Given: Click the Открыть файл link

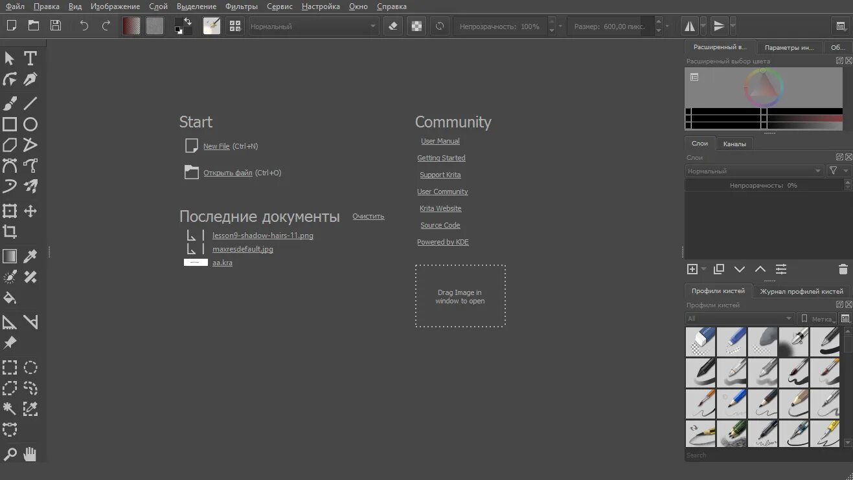Looking at the screenshot, I should [228, 173].
